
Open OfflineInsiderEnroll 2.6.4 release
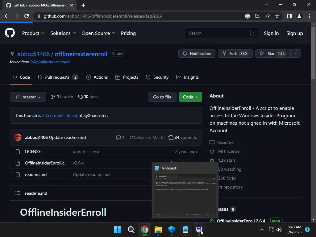[x=241, y=221]
